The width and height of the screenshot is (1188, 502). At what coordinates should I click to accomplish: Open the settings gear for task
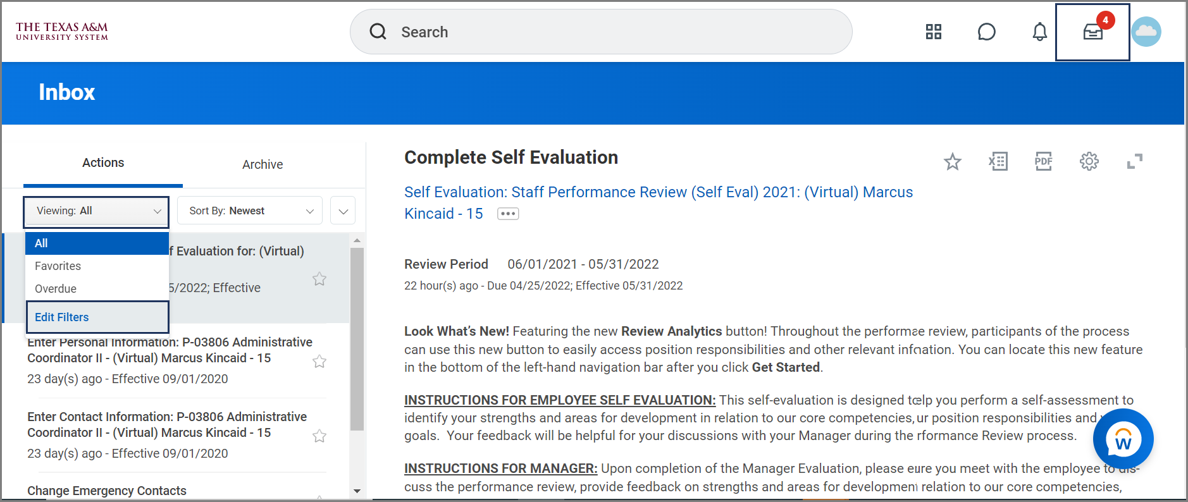(1089, 162)
